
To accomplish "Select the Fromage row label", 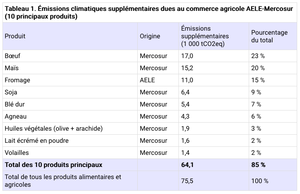I will click(x=17, y=80).
